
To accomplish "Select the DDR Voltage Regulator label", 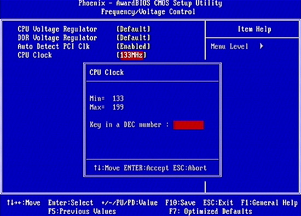I will tap(57, 38).
